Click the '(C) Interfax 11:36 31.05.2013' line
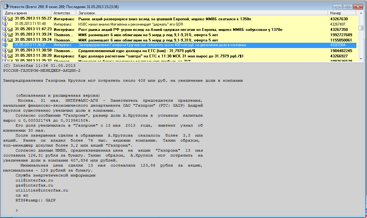The width and height of the screenshot is (367, 218). tap(39, 65)
